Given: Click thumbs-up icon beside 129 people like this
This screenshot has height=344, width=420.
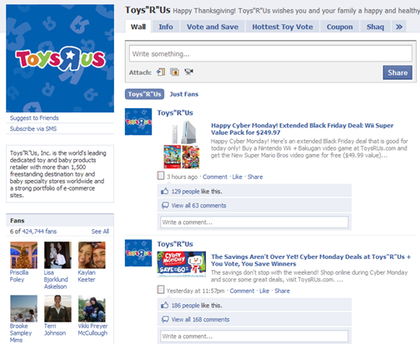Looking at the screenshot, I should 165,191.
